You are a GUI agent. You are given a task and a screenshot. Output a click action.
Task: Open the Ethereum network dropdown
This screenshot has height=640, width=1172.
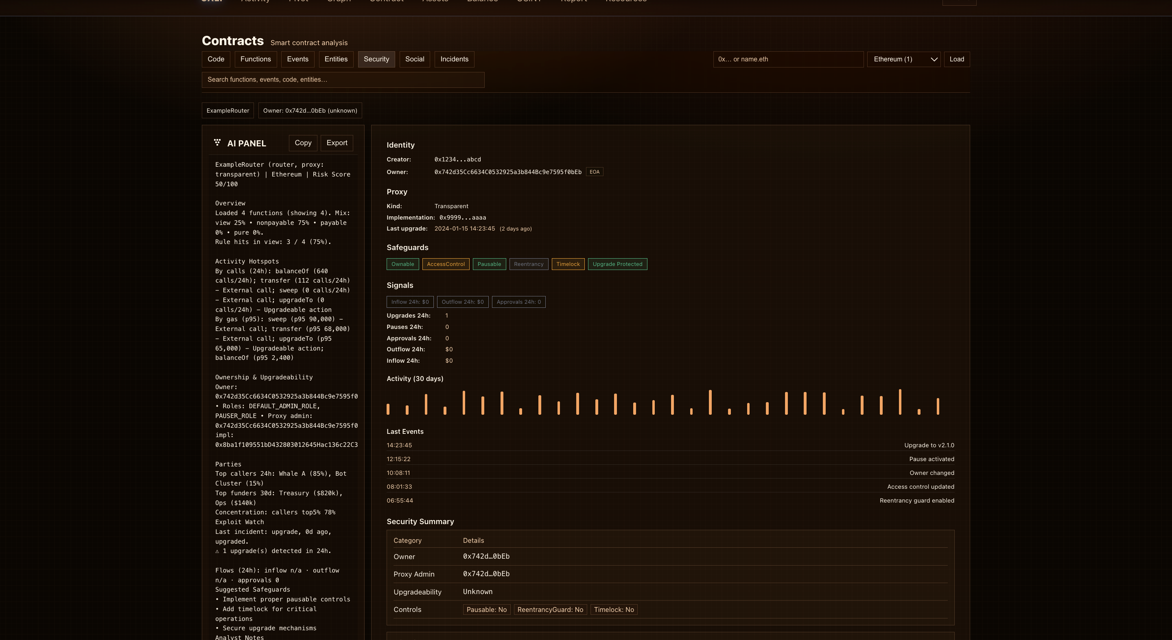pyautogui.click(x=903, y=59)
